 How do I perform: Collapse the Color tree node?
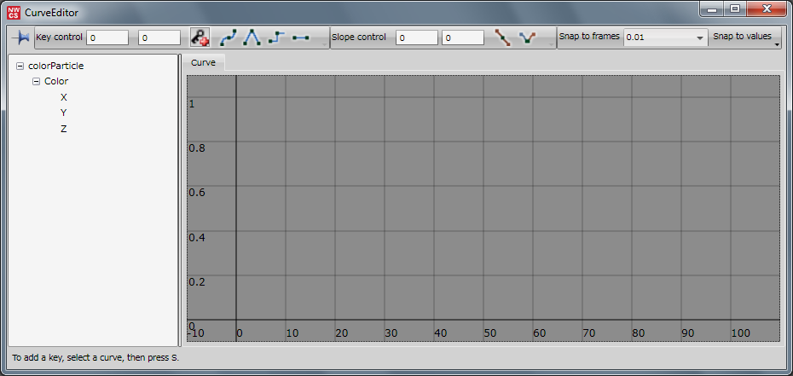[x=36, y=82]
